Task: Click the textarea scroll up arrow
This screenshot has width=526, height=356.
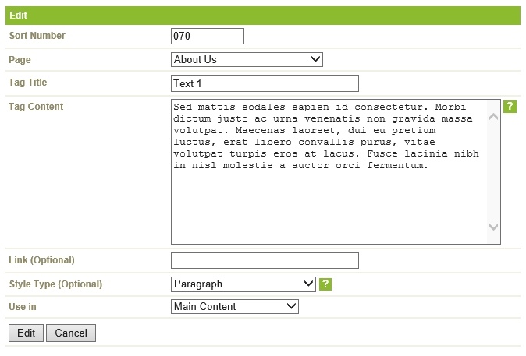Action: click(493, 117)
